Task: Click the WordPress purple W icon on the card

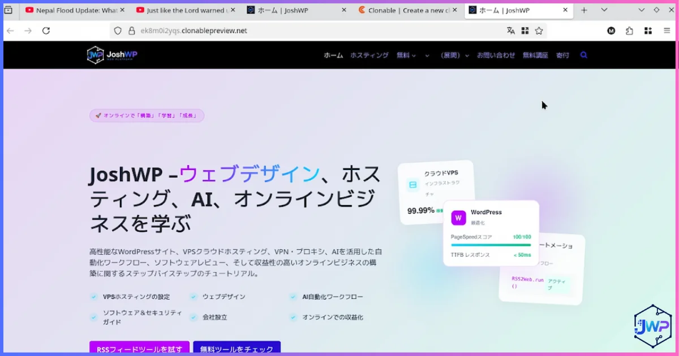Action: (x=458, y=217)
